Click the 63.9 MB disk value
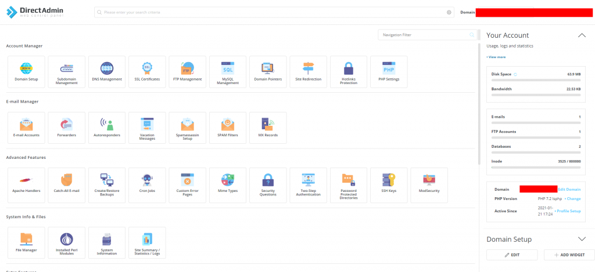This screenshot has width=595, height=272. coord(574,74)
